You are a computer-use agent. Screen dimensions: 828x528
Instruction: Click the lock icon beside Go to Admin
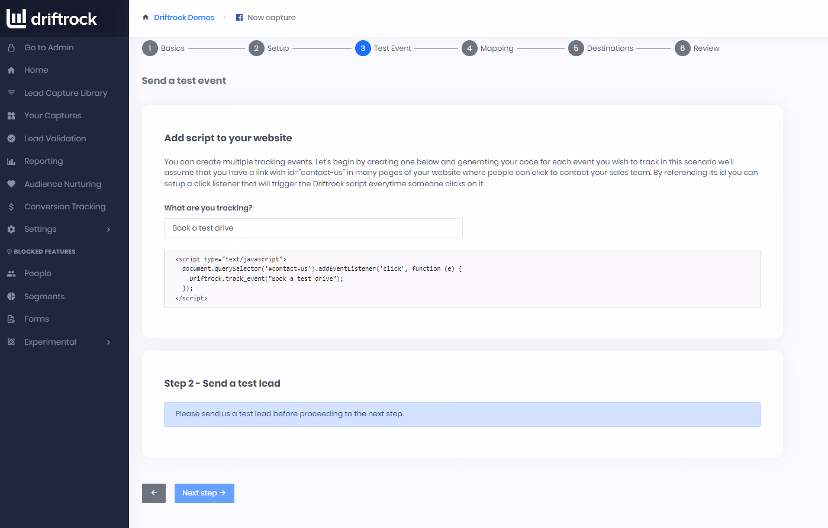click(11, 47)
